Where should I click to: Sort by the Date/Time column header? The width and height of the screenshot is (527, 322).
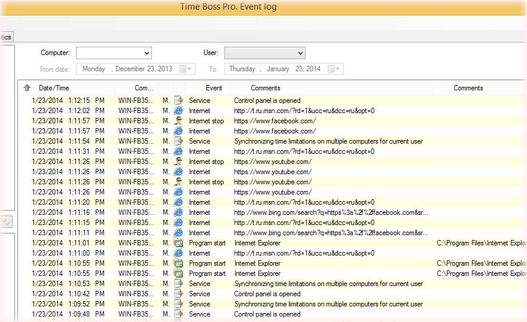click(x=54, y=88)
